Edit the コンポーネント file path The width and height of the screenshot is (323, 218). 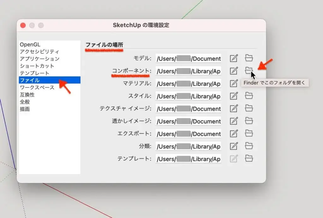click(x=234, y=71)
